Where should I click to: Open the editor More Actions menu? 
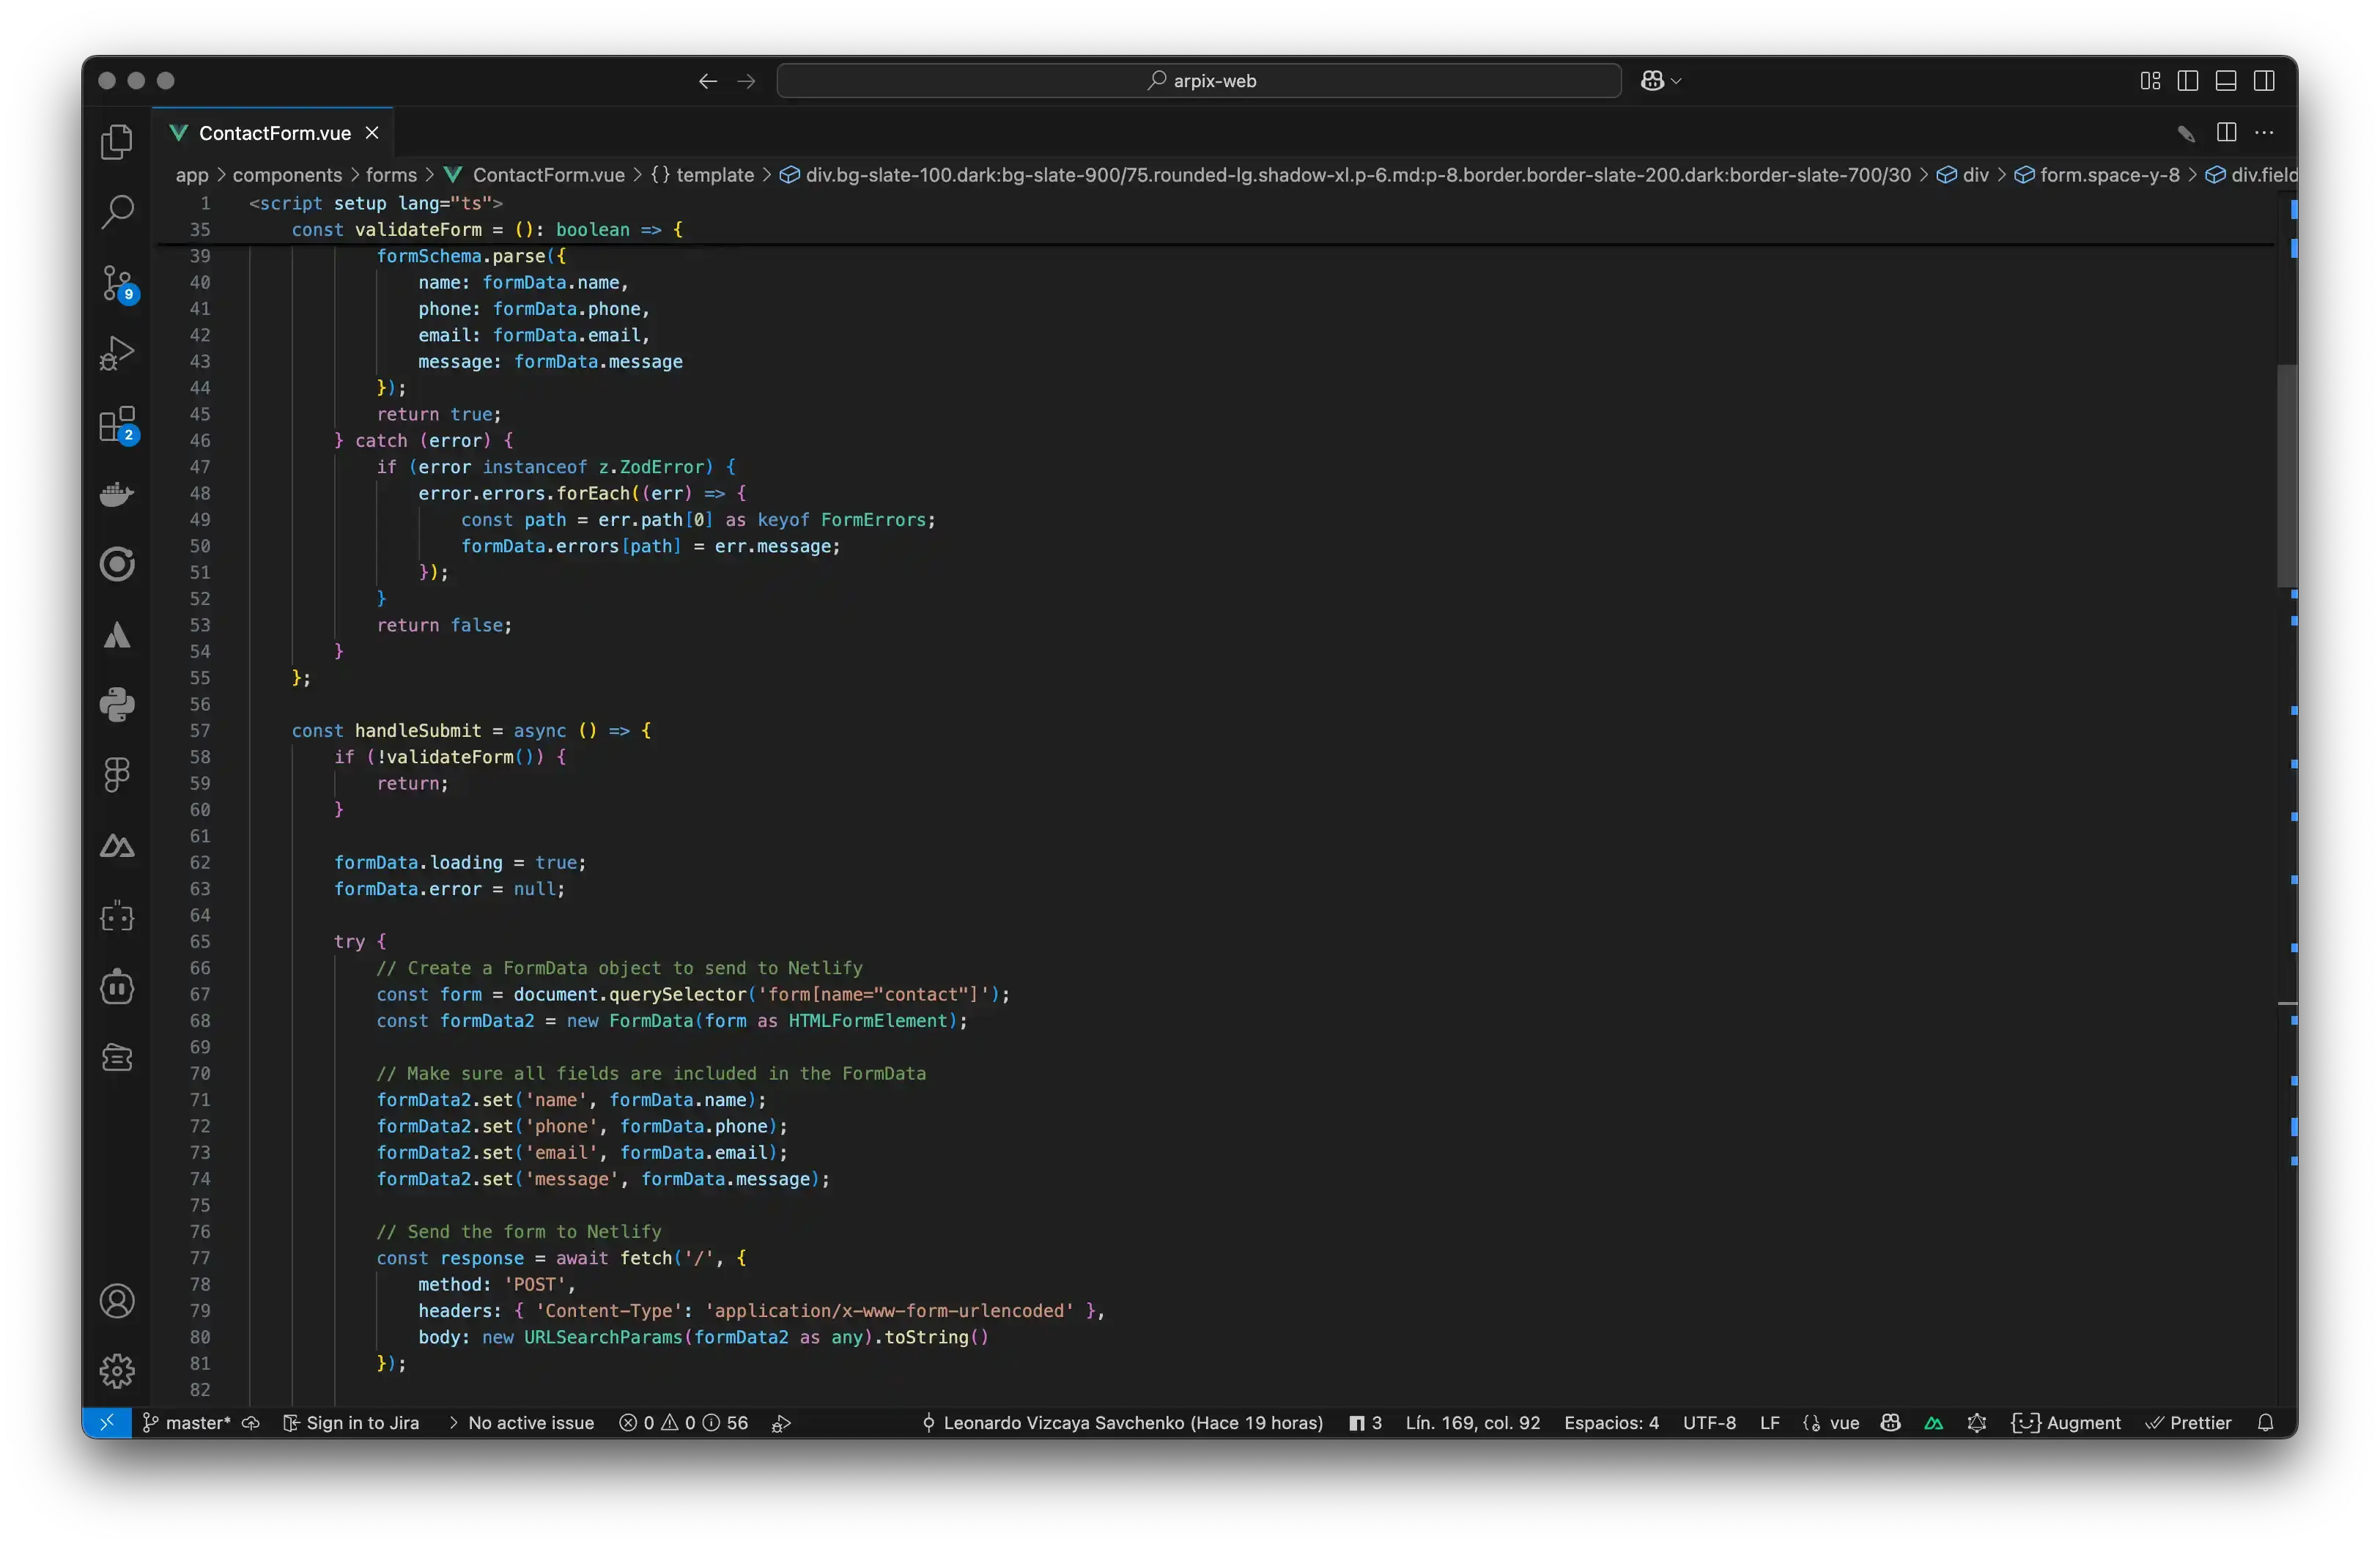[2265, 133]
